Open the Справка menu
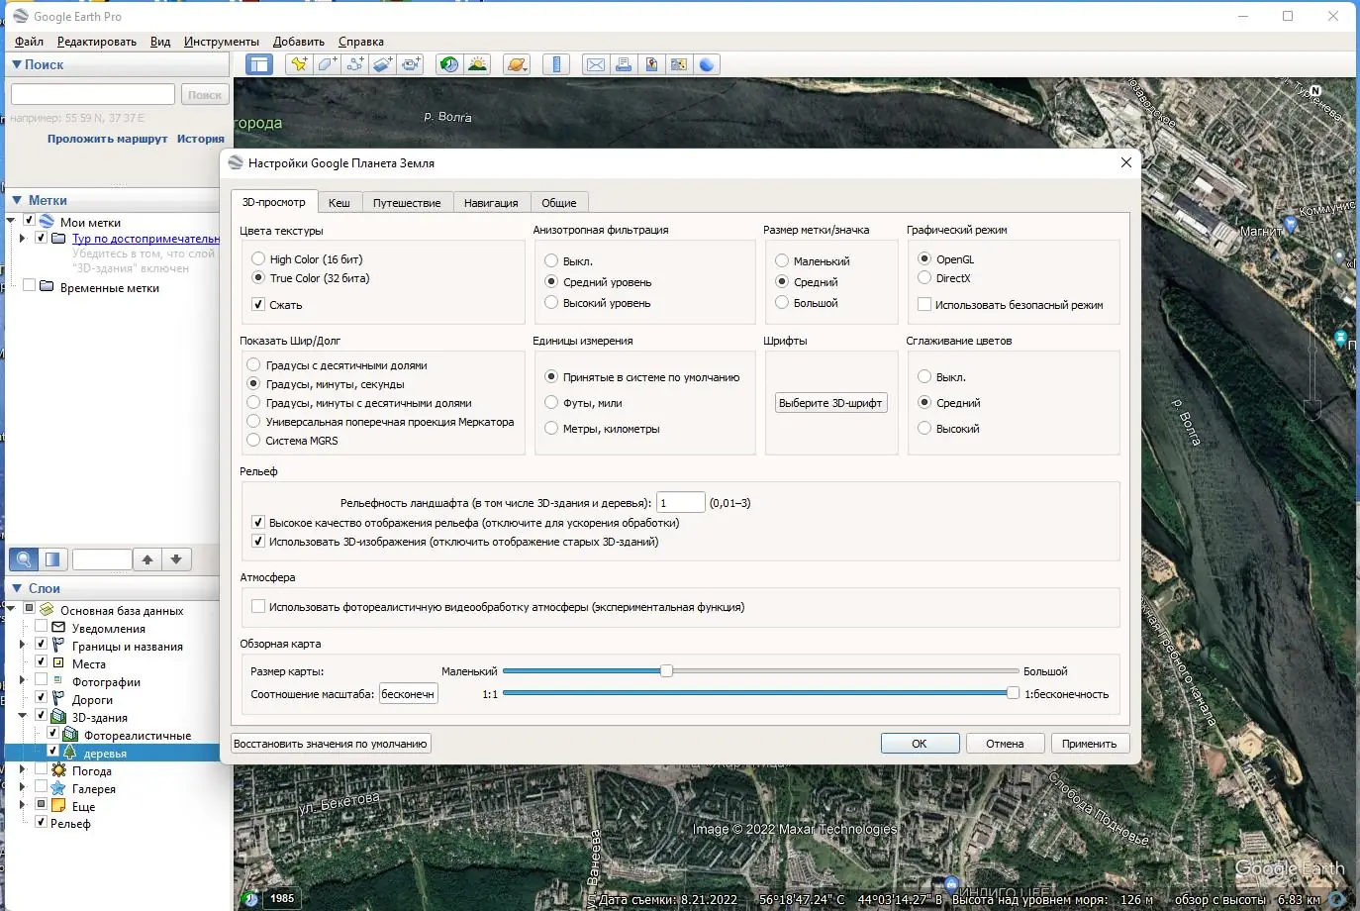1360x911 pixels. 361,42
